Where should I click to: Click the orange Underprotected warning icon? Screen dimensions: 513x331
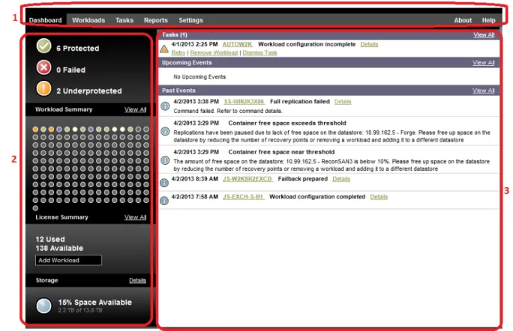click(43, 88)
